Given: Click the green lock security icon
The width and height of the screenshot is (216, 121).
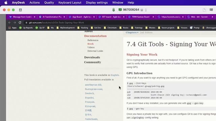Looking at the screenshot, I should (113, 10).
